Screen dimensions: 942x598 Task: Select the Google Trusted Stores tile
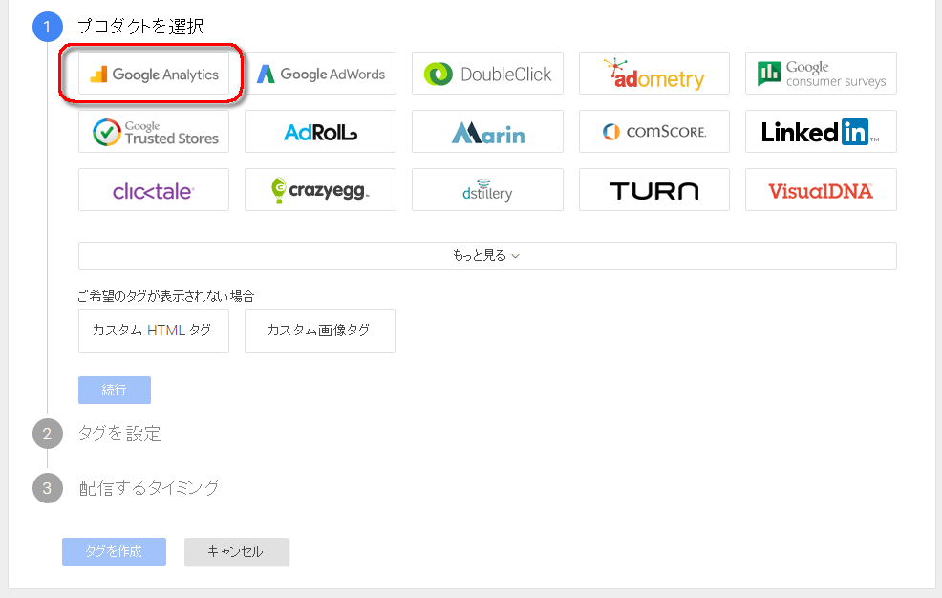coord(154,132)
